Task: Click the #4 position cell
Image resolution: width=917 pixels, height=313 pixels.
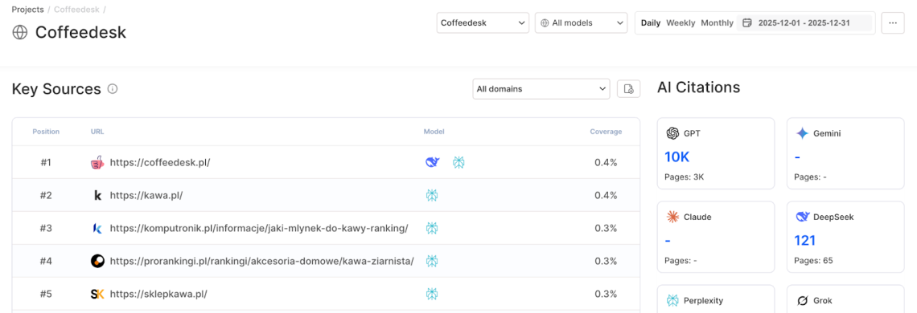Action: click(46, 261)
